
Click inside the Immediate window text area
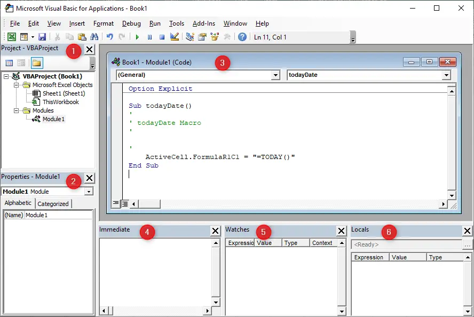click(155, 272)
